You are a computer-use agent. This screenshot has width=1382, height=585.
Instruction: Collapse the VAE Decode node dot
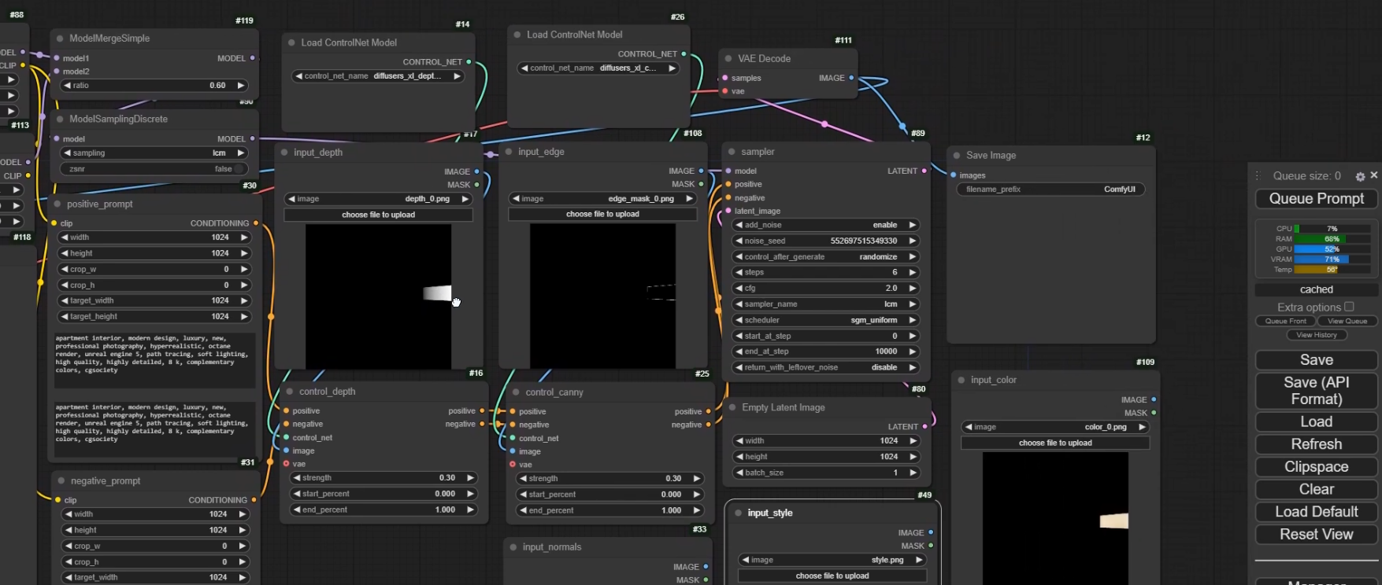pos(728,58)
